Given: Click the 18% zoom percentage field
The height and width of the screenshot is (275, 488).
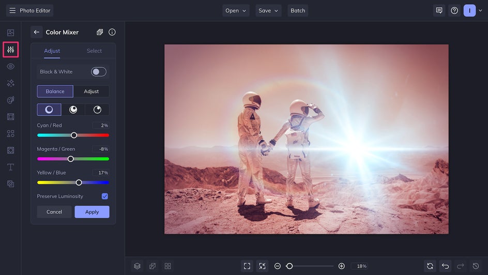Looking at the screenshot, I should click(x=359, y=266).
